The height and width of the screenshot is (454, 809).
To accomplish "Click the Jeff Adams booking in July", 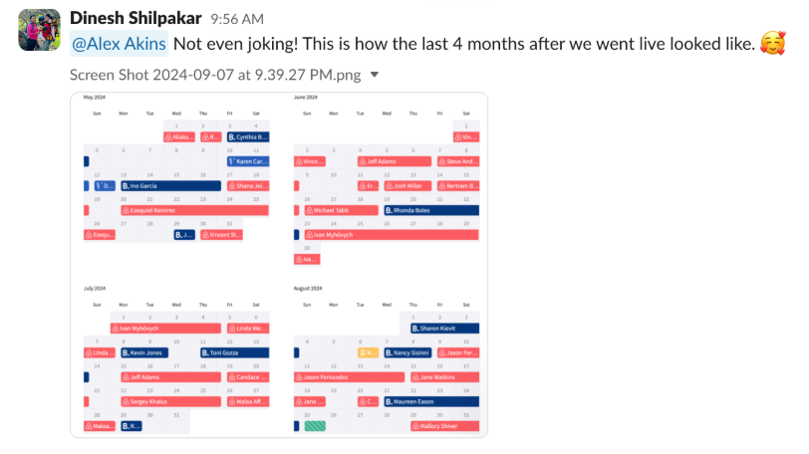I will pyautogui.click(x=170, y=377).
